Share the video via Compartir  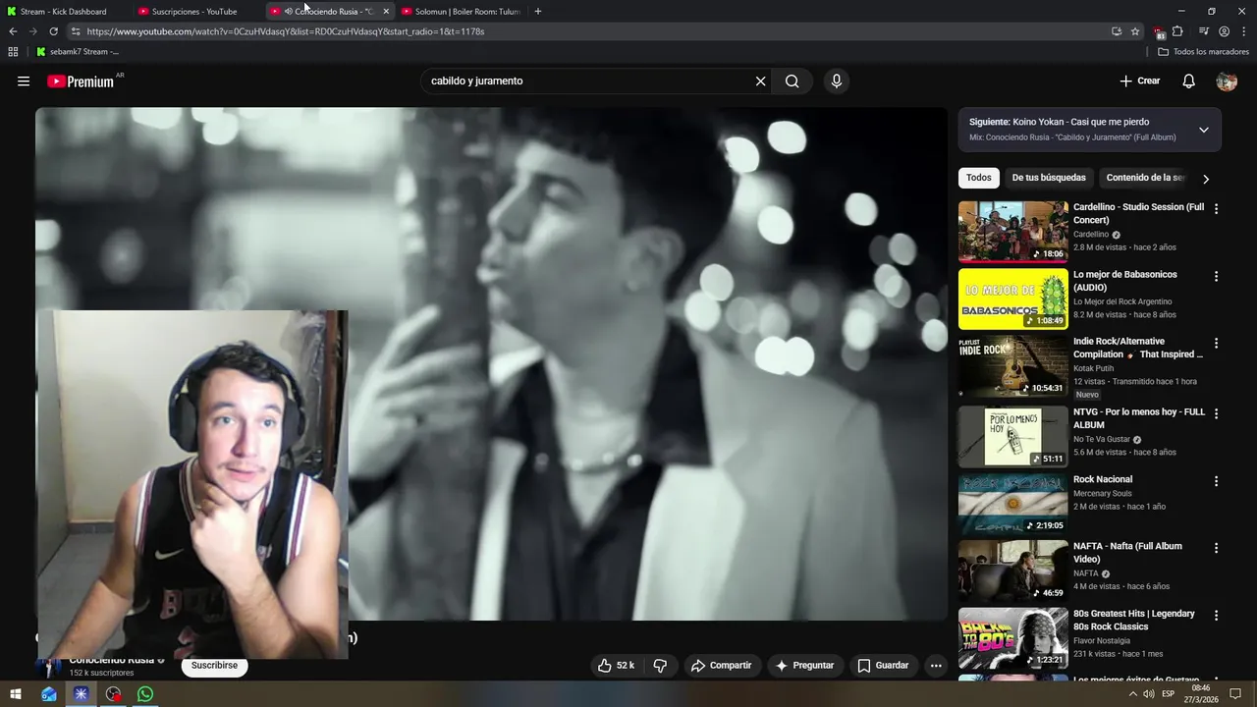[721, 666]
